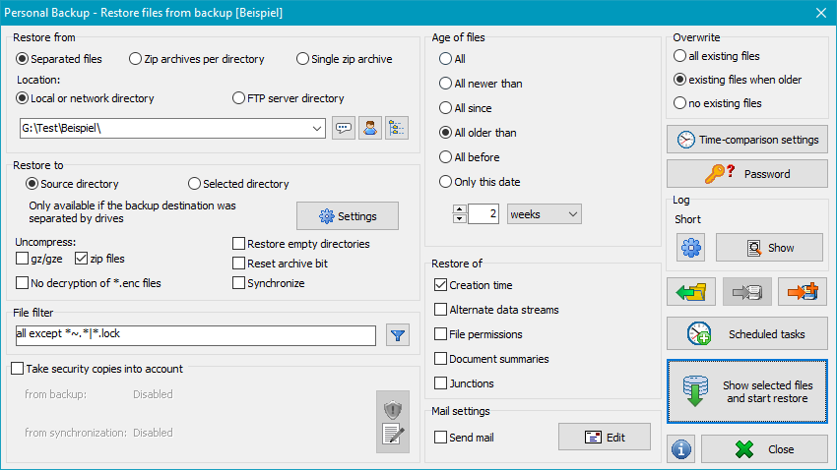Screen dimensions: 837x470
Task: Enable Synchronize checkbox
Action: click(x=269, y=283)
